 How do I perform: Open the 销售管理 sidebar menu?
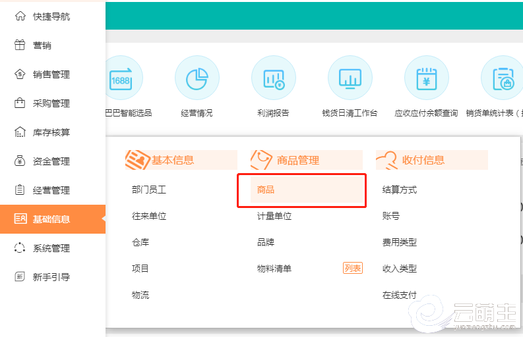(x=51, y=74)
